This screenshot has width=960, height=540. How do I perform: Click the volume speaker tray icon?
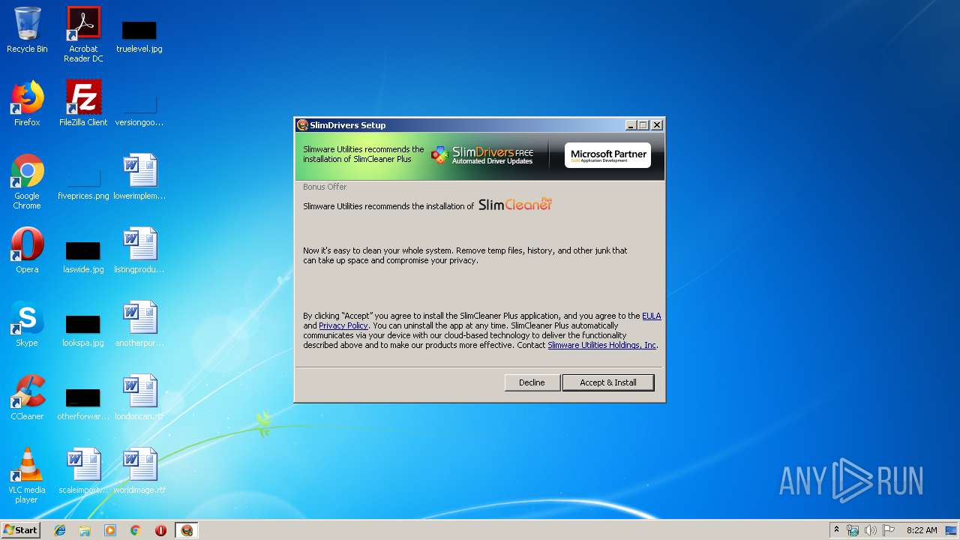tap(871, 530)
